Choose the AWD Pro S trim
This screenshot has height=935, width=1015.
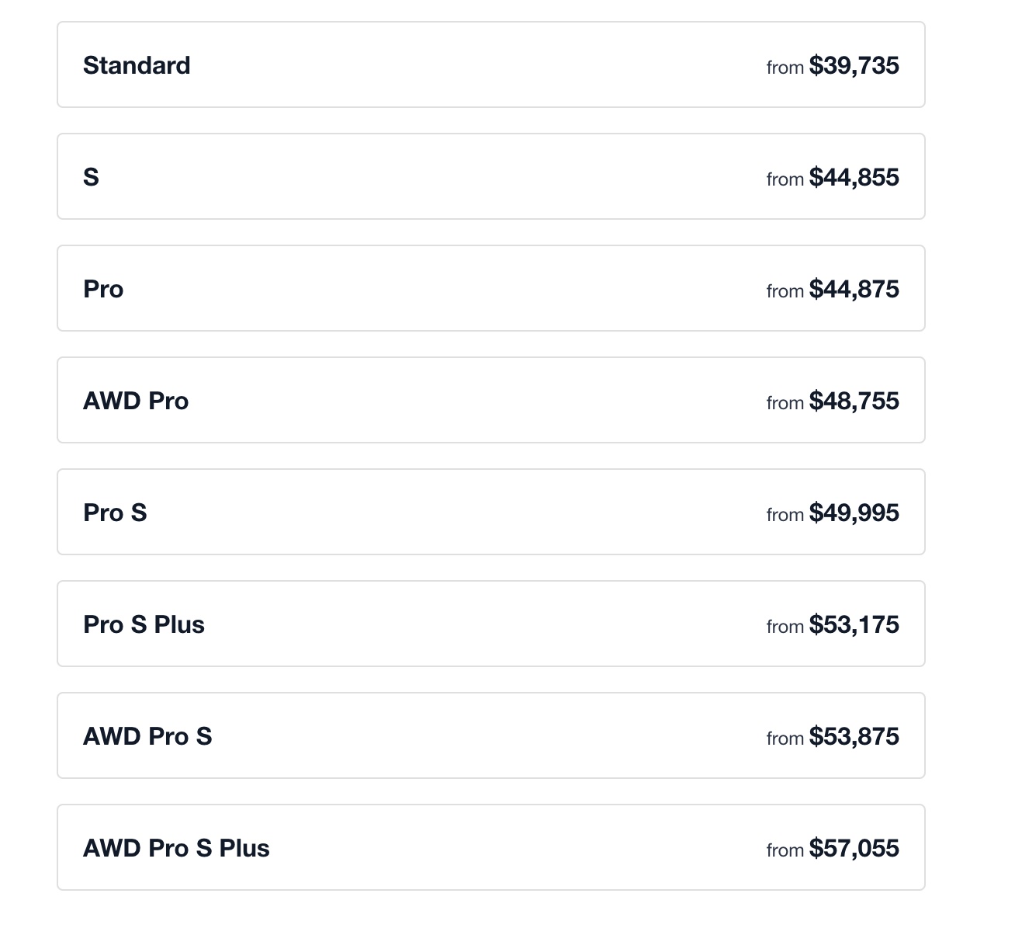(490, 736)
